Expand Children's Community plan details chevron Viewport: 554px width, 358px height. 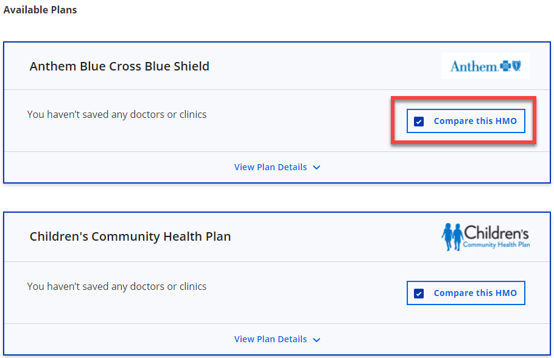point(317,340)
